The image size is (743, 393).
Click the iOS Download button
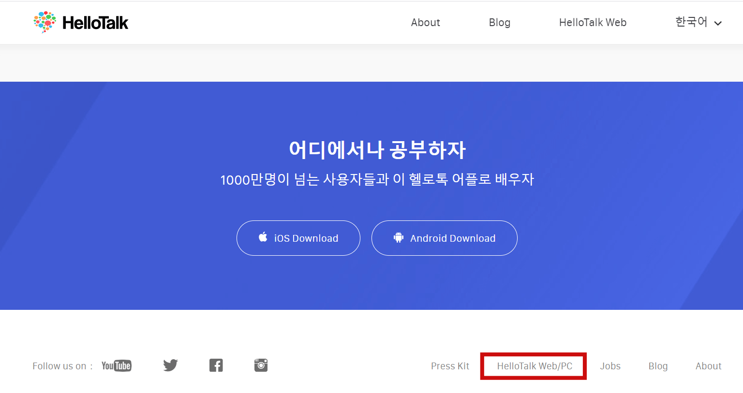click(x=298, y=238)
